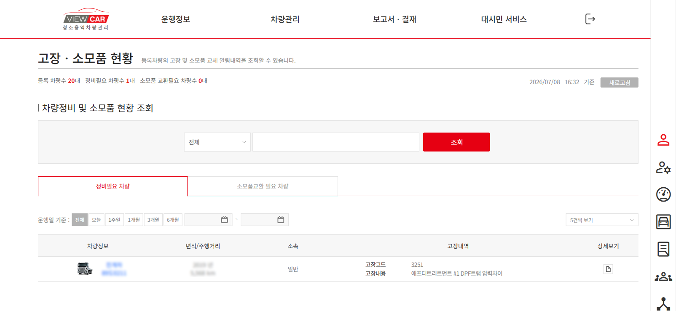Viewport: 676px width, 311px height.
Task: Open the user settings gear sidebar icon
Action: tap(663, 167)
